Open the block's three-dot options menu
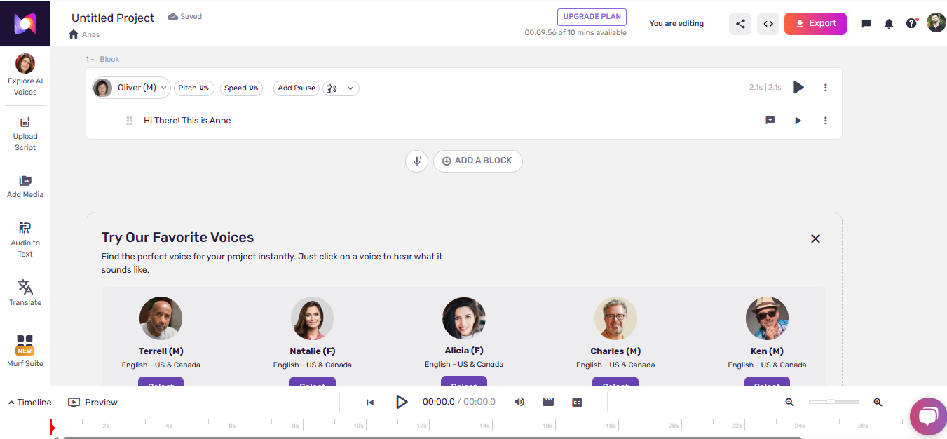Screen dimensions: 947x439 (825, 88)
